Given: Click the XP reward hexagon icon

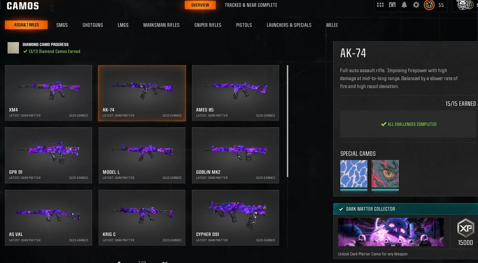Looking at the screenshot, I should coord(465,228).
